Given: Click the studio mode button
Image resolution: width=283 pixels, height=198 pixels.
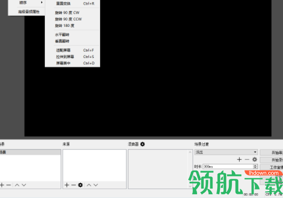Looking at the screenshot, I should 271,167.
